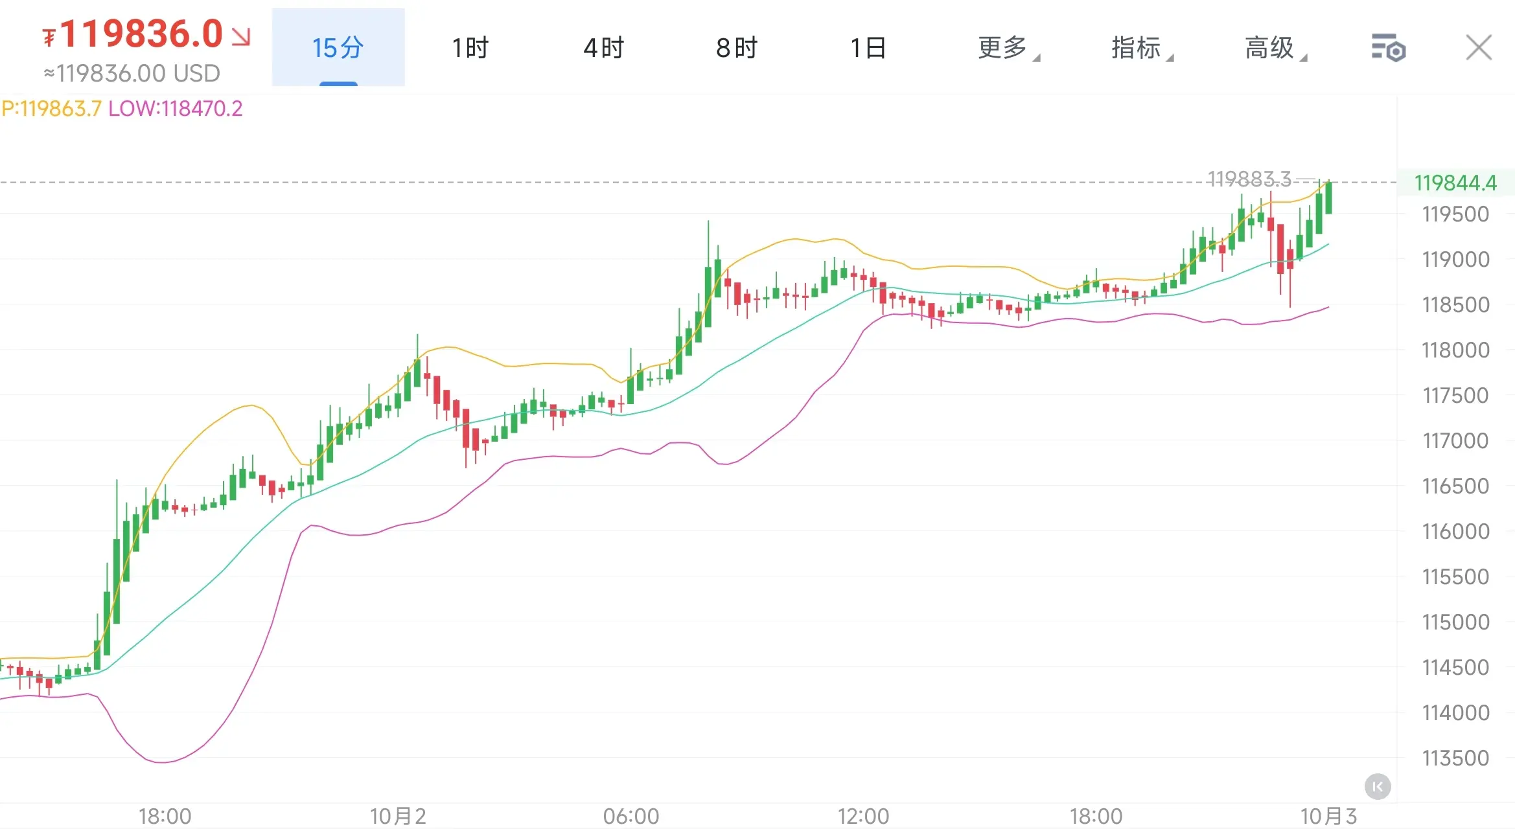Open the chart settings icon
This screenshot has width=1515, height=829.
[1388, 48]
